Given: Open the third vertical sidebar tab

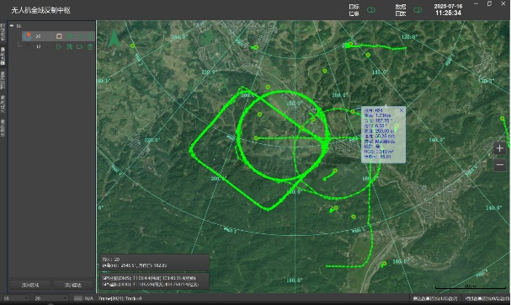Looking at the screenshot, I should coord(3,80).
